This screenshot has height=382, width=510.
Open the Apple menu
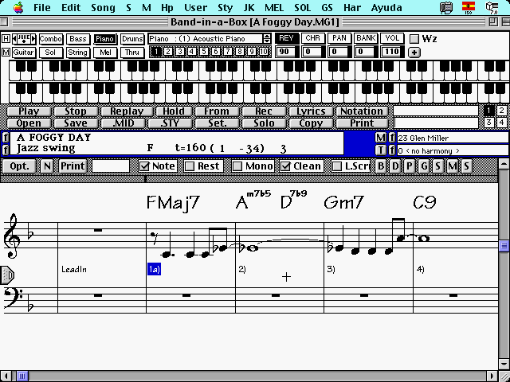18,7
